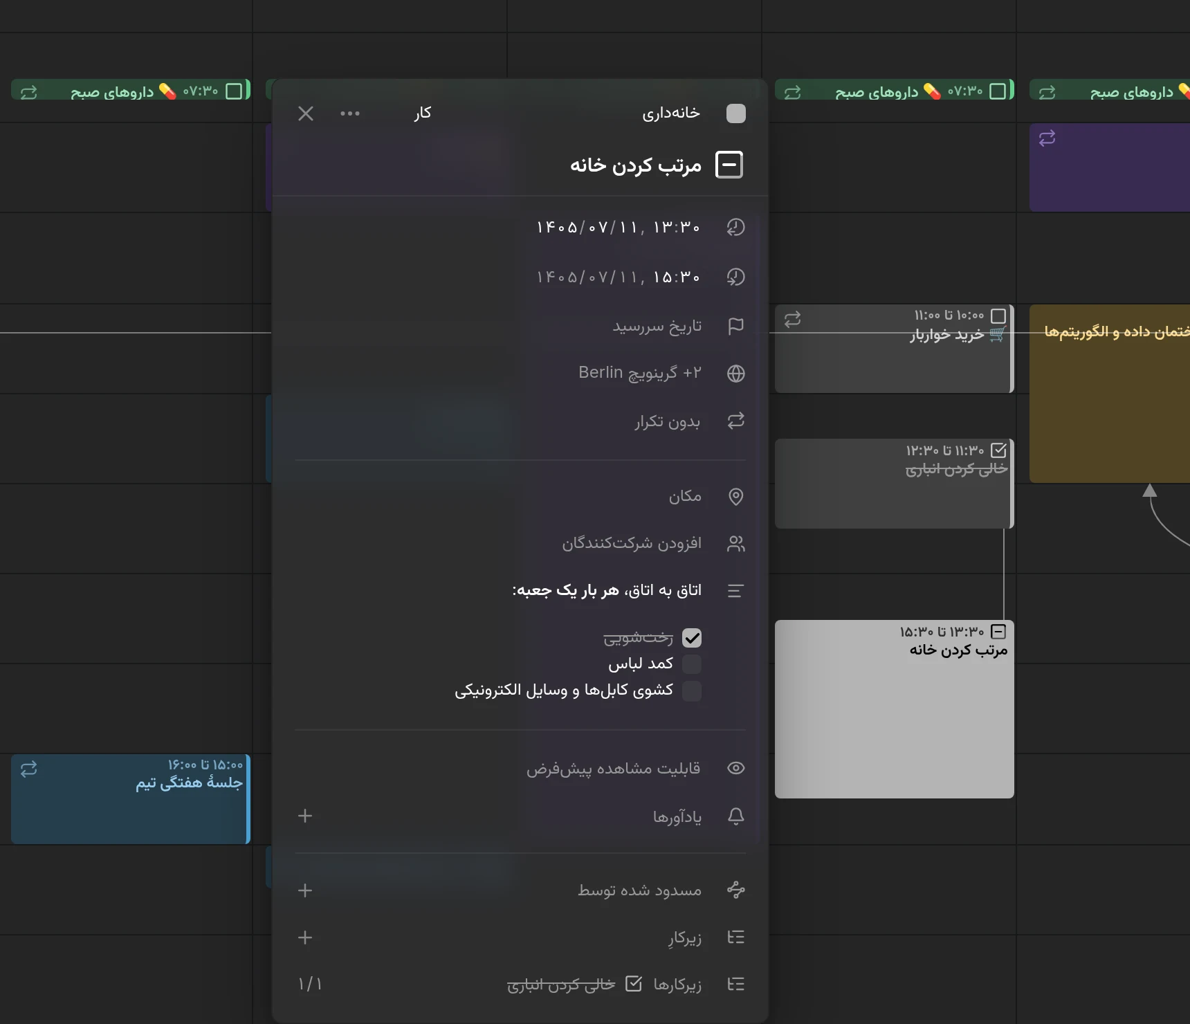Open the end date ۱۴۰۵/۰۷/۱۱, ۱۵:۳۰ field
Screen dimensions: 1190x1024
point(619,277)
